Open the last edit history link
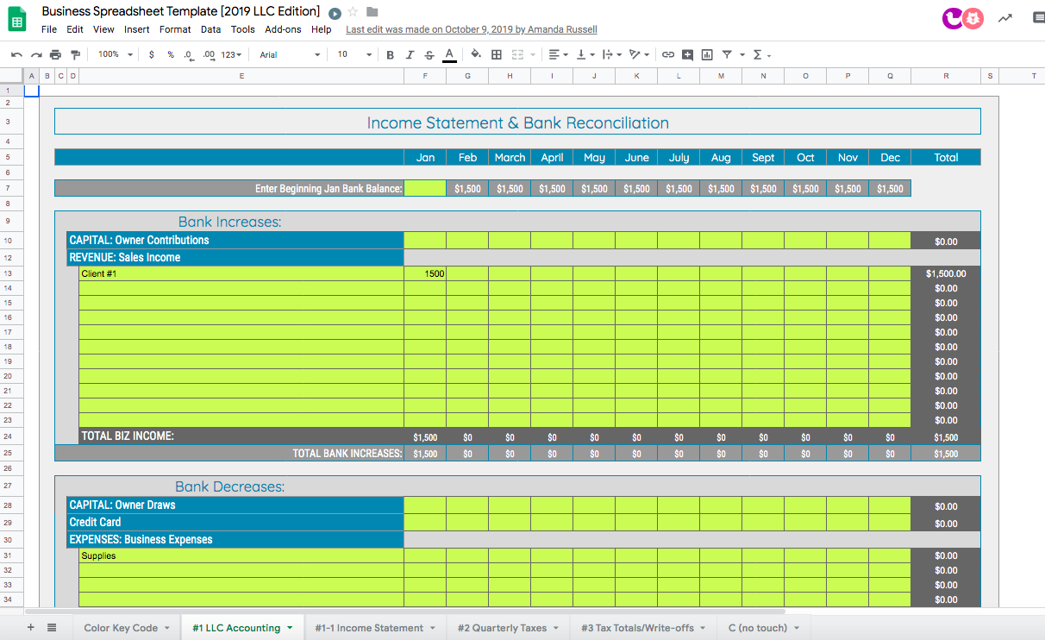The height and width of the screenshot is (640, 1045). (471, 29)
